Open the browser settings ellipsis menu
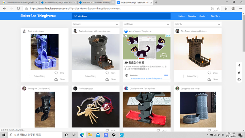The width and height of the screenshot is (245, 138). click(x=240, y=9)
